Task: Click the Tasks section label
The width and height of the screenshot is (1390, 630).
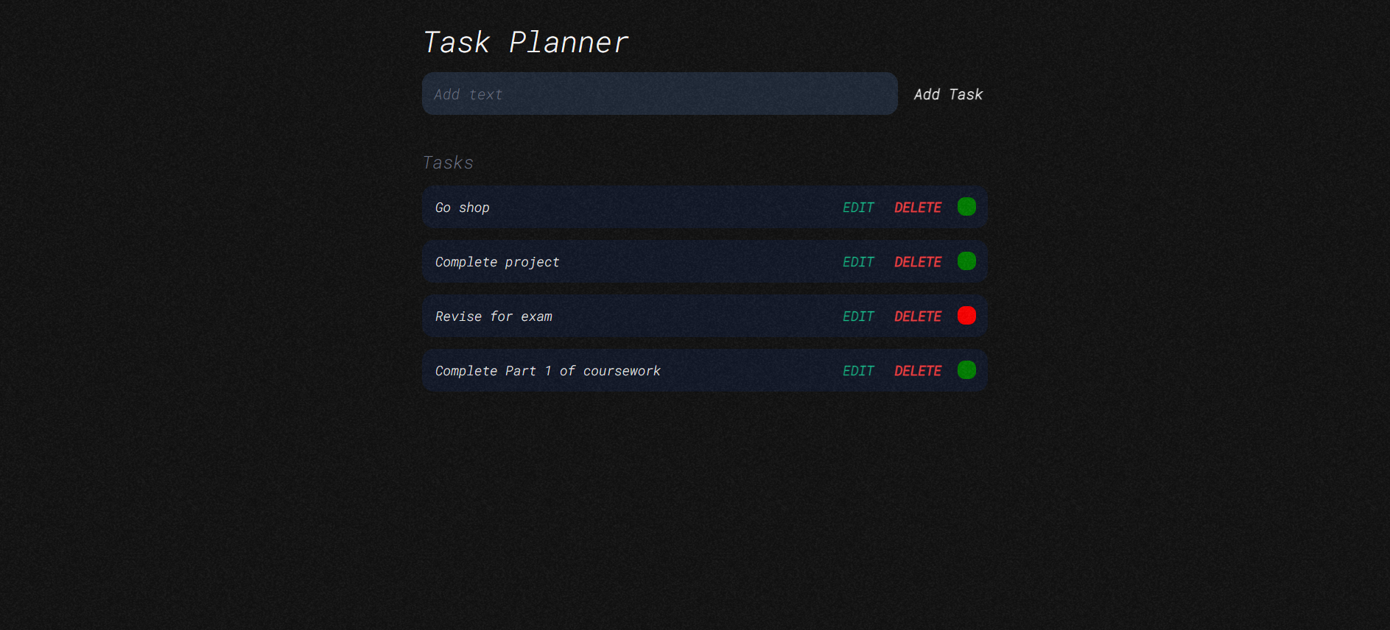Action: pos(448,163)
